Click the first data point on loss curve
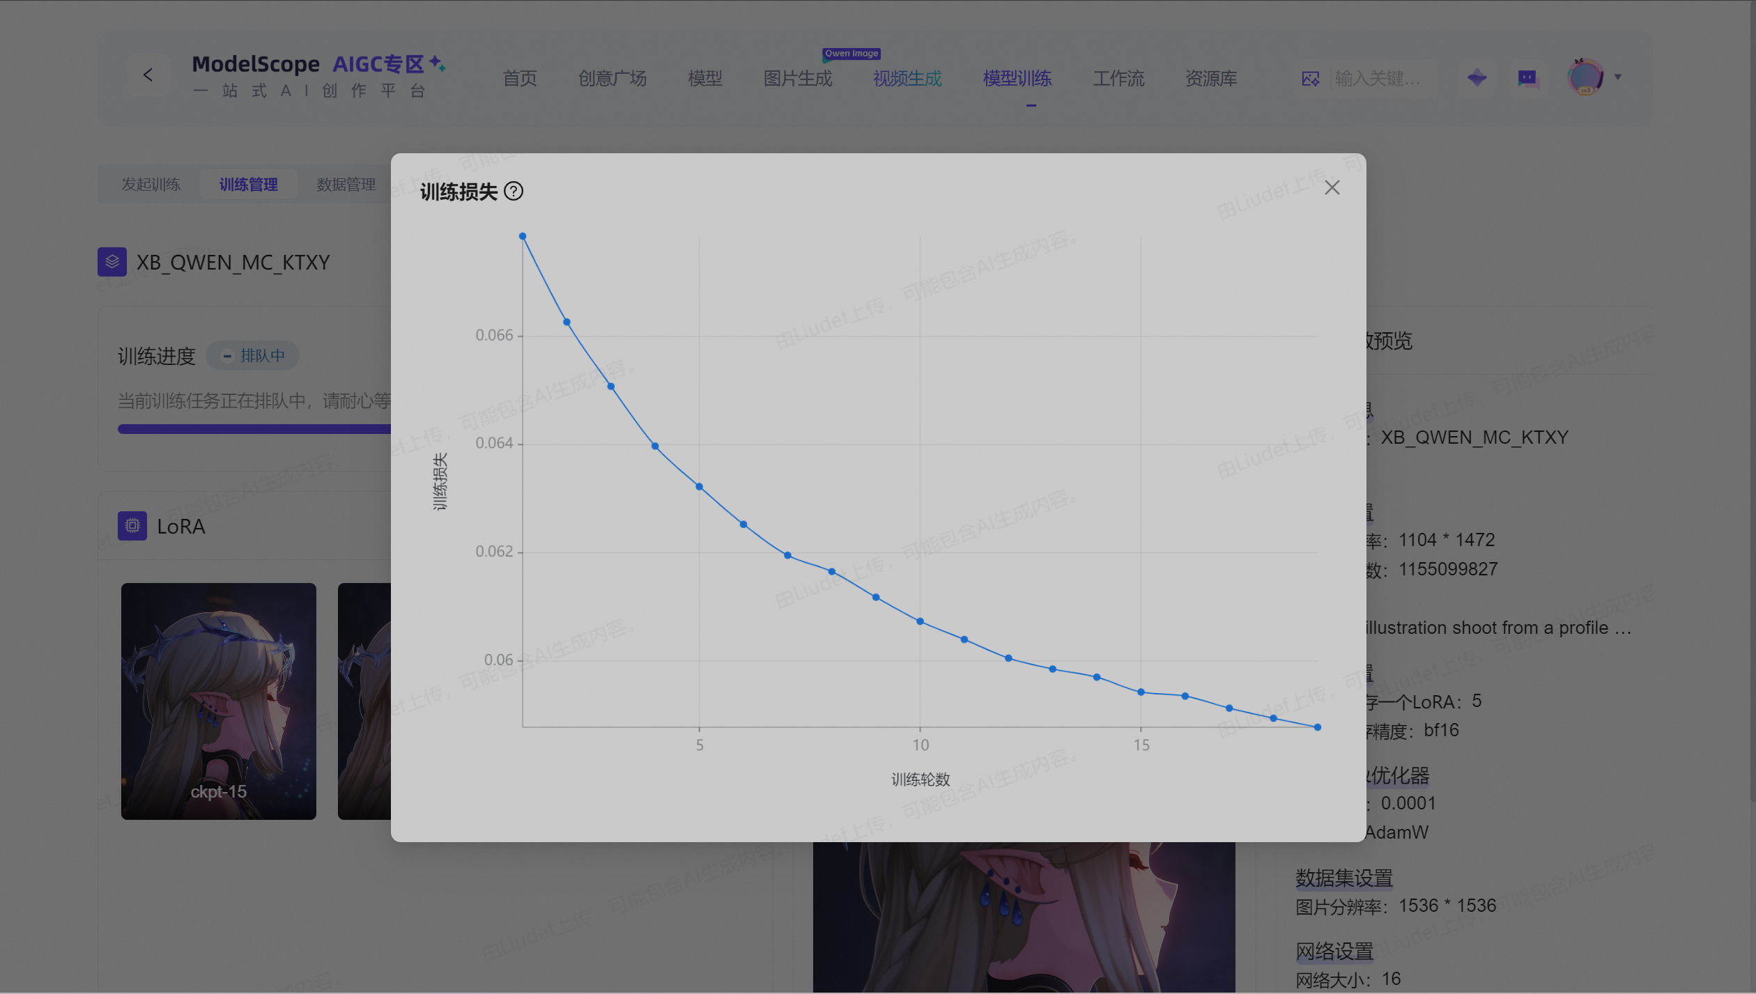 coord(523,237)
